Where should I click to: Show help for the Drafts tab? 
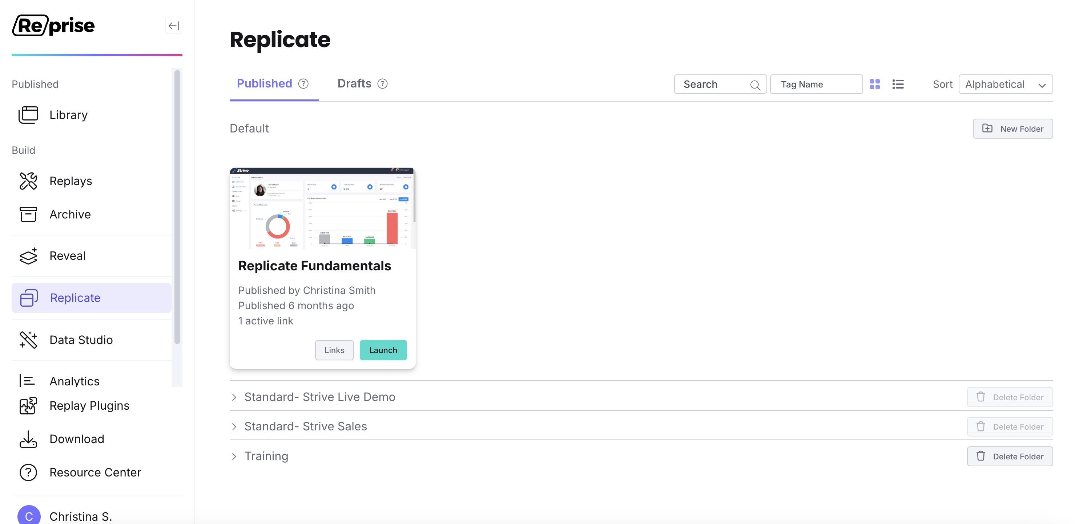382,83
